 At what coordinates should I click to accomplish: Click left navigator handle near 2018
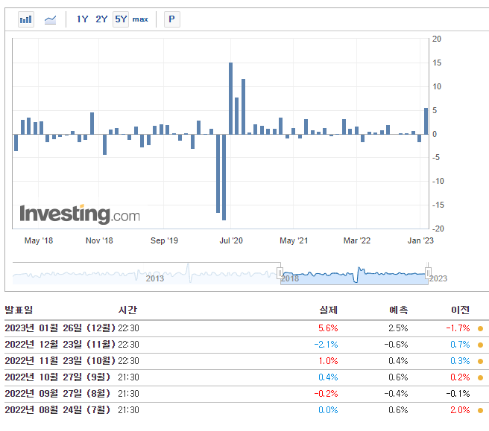pos(280,273)
